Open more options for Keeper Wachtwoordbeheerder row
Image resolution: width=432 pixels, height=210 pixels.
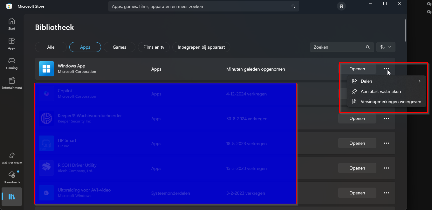point(387,118)
